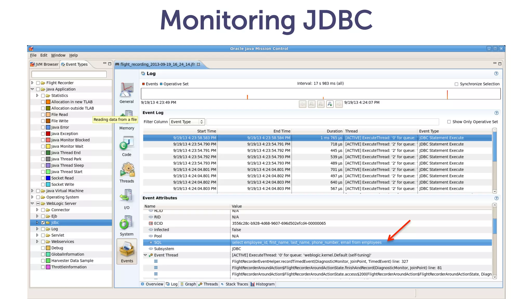Check the File Write checkbox
This screenshot has height=299, width=532.
click(43, 121)
